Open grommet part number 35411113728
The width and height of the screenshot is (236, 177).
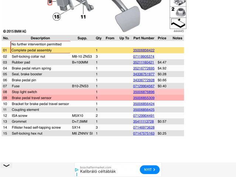click(x=144, y=121)
